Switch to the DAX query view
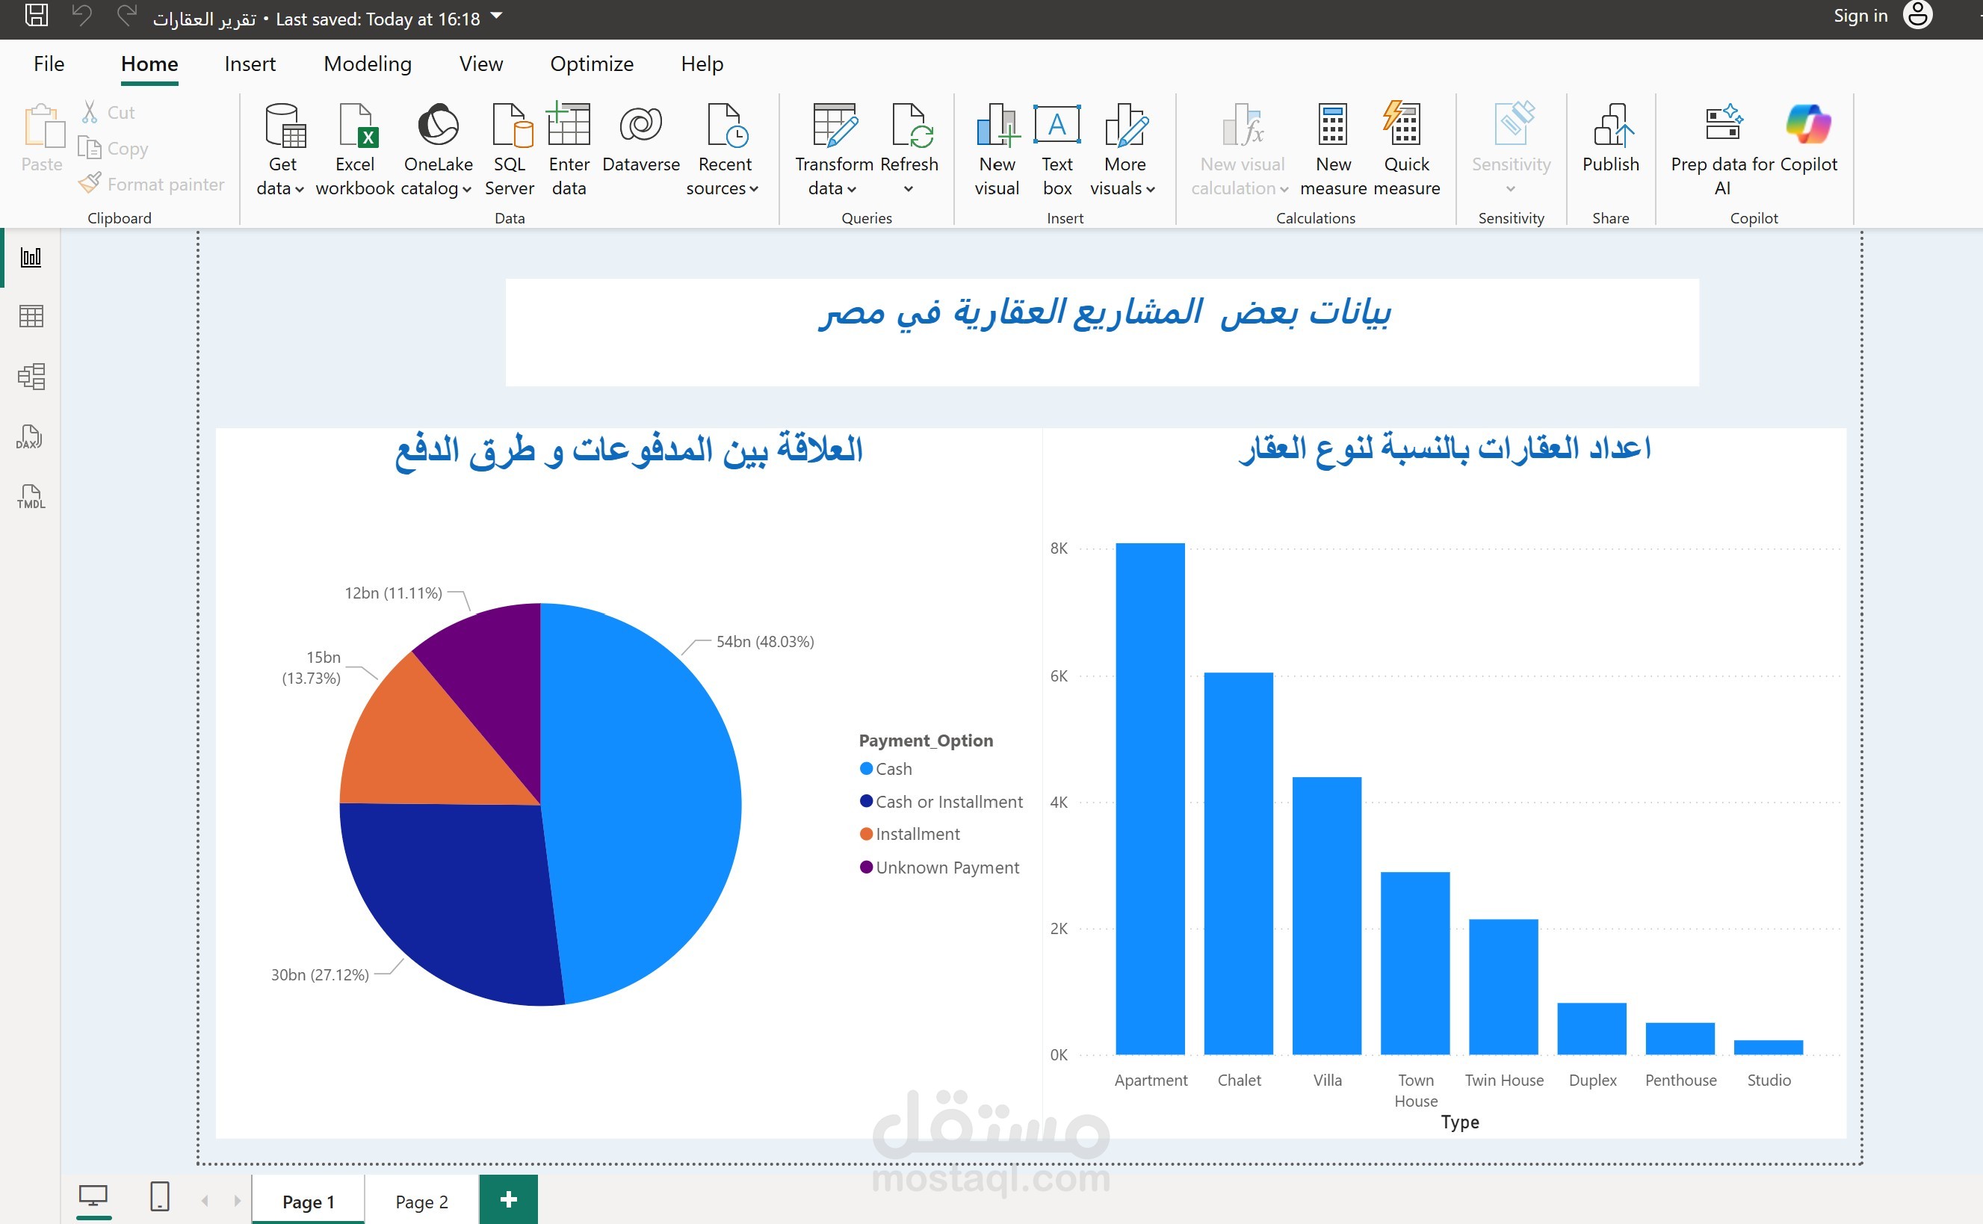 (x=30, y=437)
